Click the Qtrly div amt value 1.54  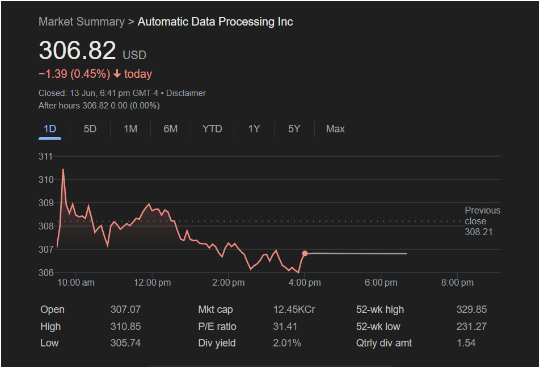pos(466,343)
